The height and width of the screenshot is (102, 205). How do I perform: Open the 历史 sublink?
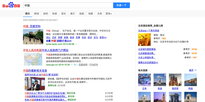click(54, 37)
